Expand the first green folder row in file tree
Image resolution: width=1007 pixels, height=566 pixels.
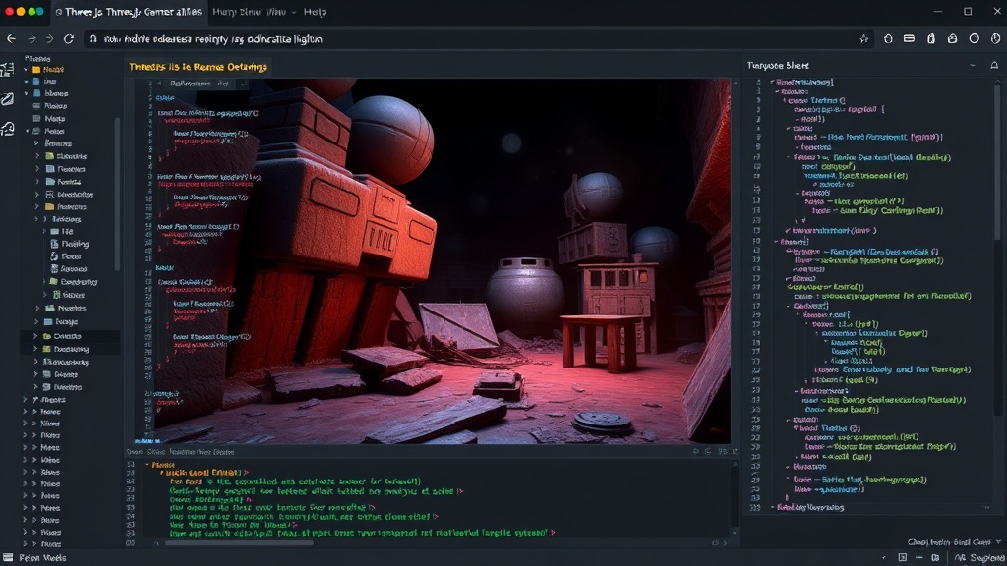point(38,156)
